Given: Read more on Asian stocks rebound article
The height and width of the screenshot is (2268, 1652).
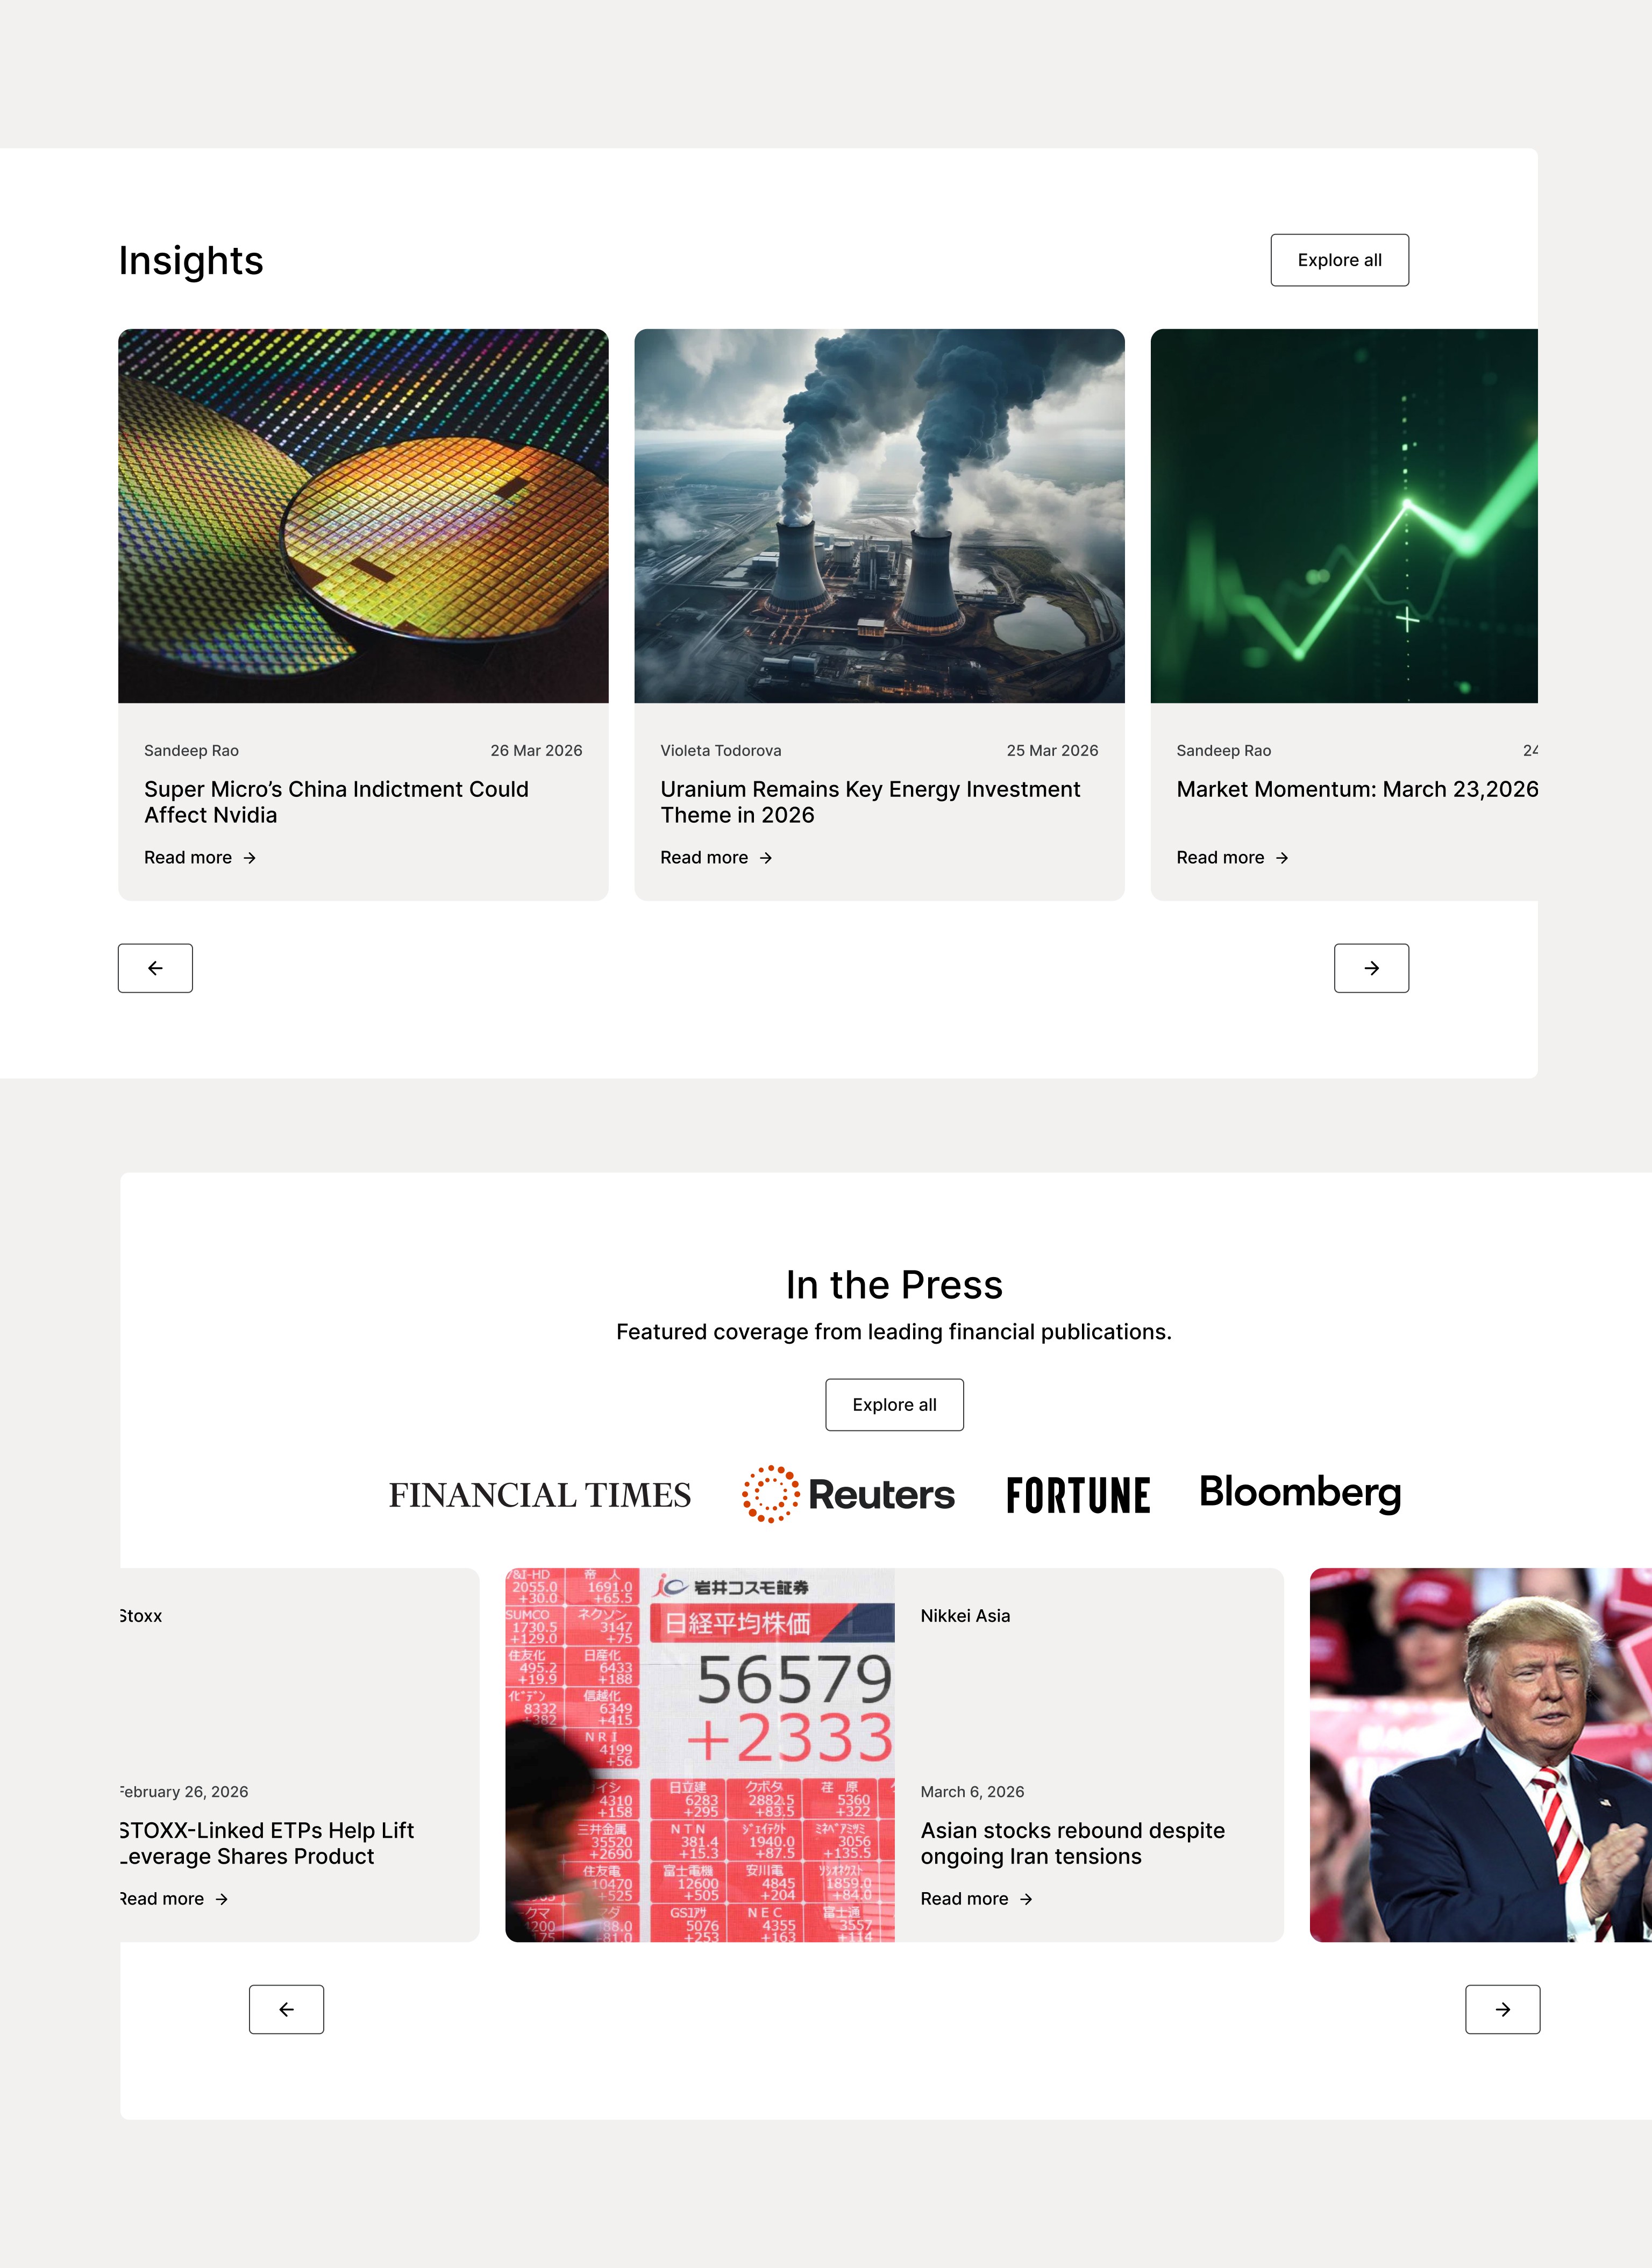Looking at the screenshot, I should coord(976,1899).
